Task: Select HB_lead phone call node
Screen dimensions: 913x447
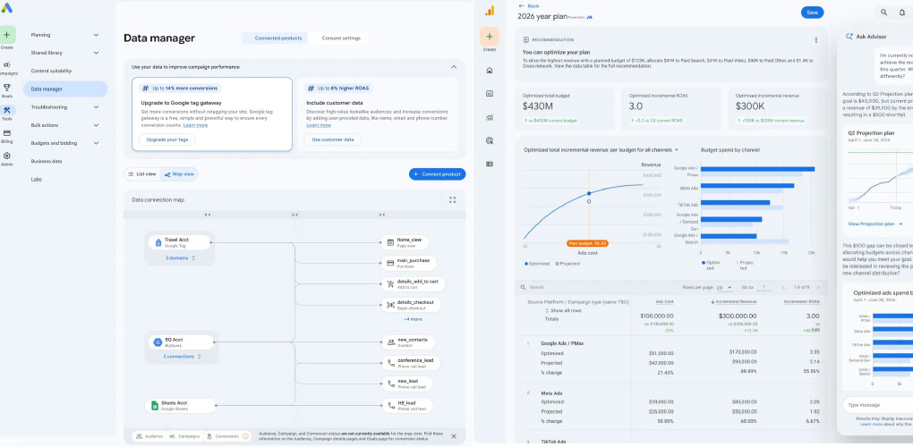Action: (x=407, y=406)
